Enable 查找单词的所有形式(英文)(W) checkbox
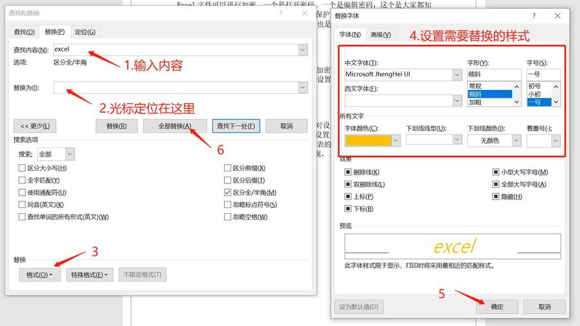Image resolution: width=580 pixels, height=326 pixels. click(22, 217)
